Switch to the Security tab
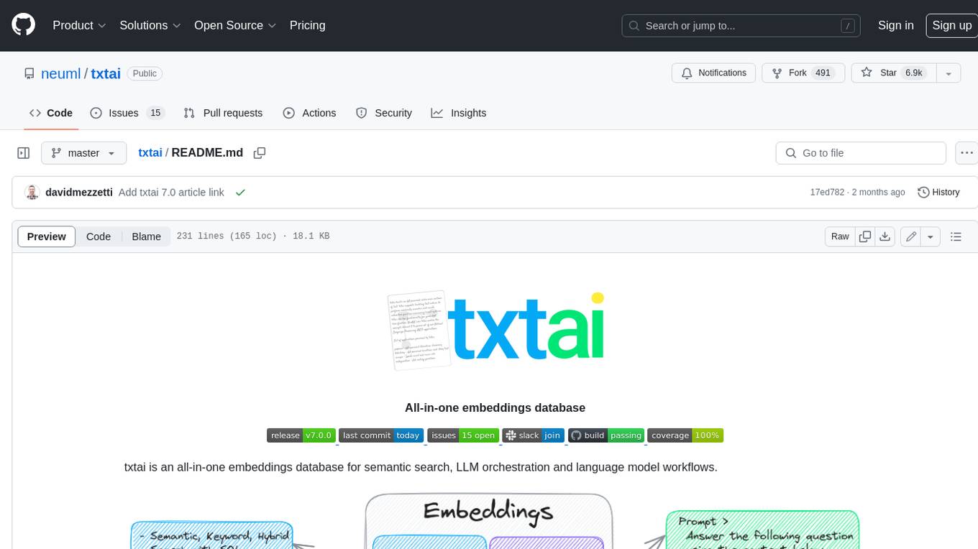This screenshot has width=978, height=549. (384, 113)
